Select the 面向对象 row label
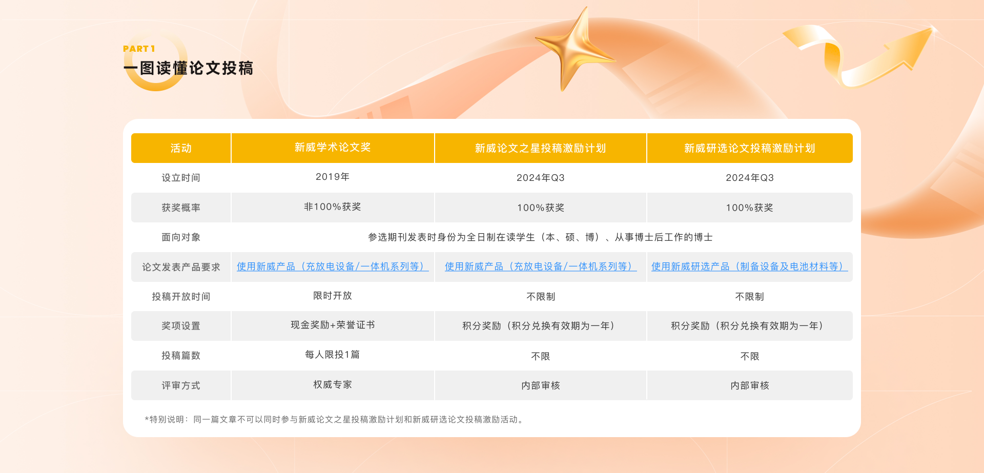Viewport: 984px width, 473px height. coord(181,237)
